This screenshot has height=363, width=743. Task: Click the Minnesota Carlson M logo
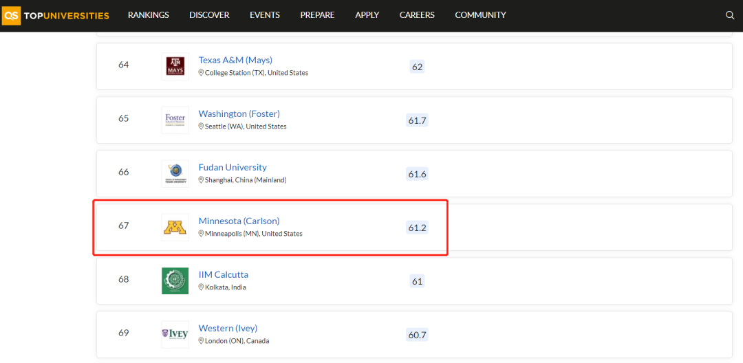(x=175, y=227)
